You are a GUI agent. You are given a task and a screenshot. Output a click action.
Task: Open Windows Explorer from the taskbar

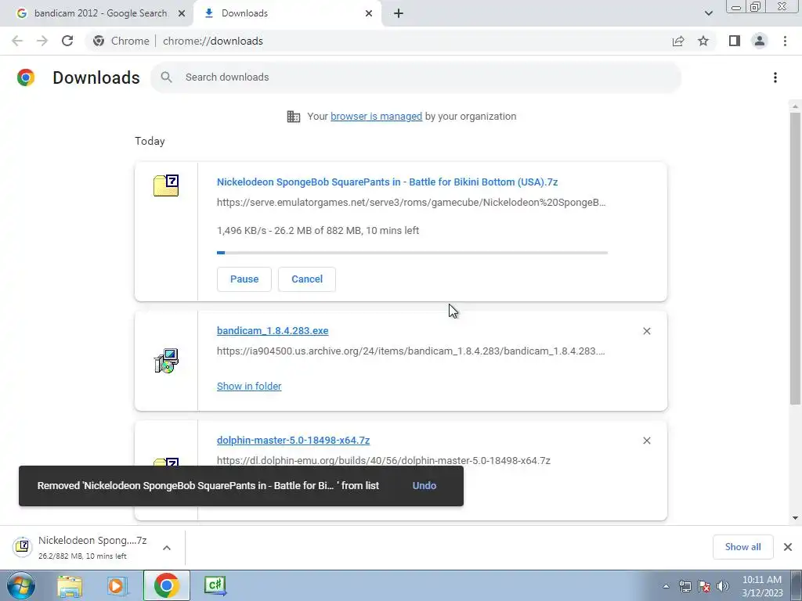(x=70, y=585)
